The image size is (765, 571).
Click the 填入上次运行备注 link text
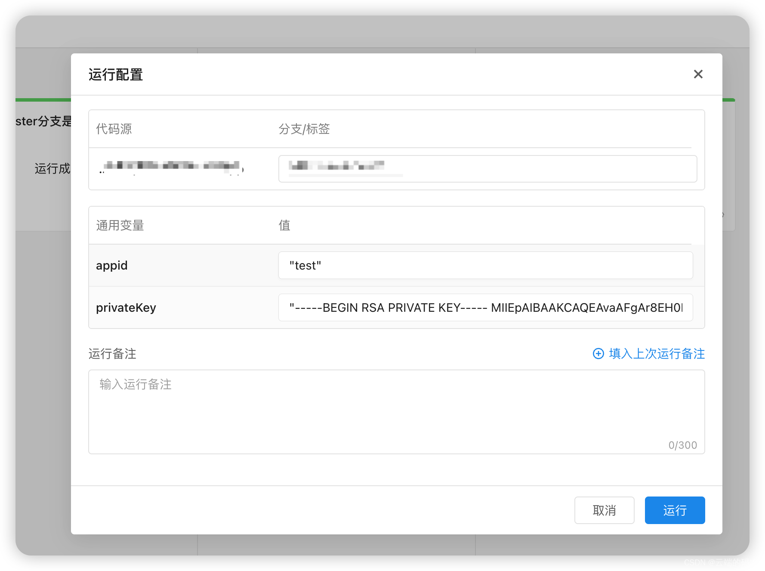coord(657,354)
